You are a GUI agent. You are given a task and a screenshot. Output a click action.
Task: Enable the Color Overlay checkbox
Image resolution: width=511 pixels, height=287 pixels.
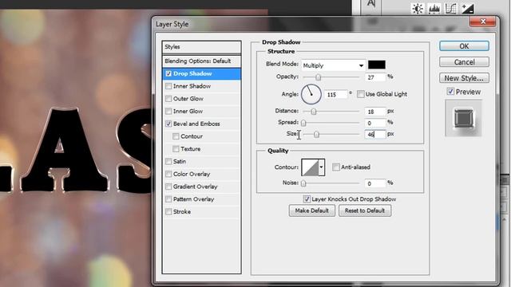[x=168, y=174]
